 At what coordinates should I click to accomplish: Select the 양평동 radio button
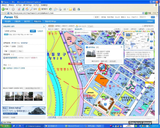10,46
